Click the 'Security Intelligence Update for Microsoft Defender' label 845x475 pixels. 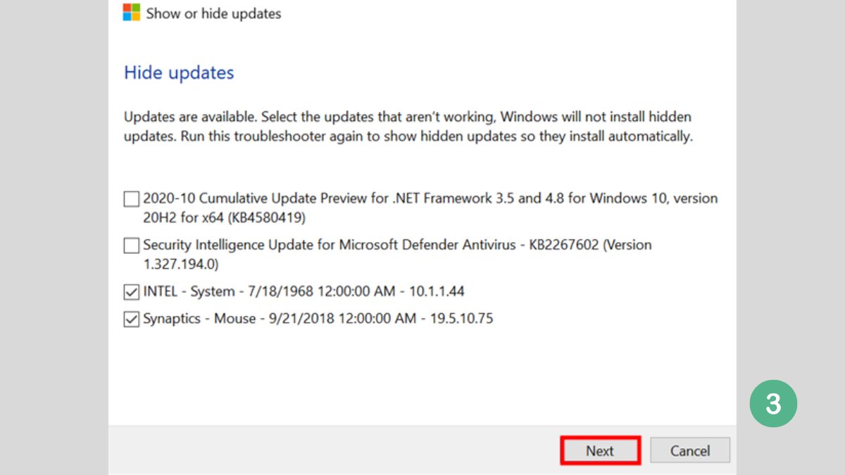point(397,255)
